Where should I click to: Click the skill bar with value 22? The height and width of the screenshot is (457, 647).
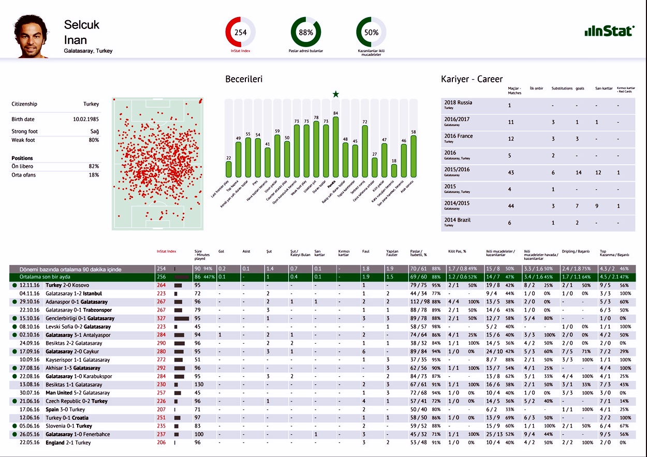point(229,169)
